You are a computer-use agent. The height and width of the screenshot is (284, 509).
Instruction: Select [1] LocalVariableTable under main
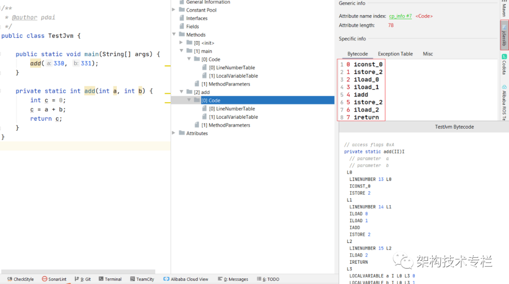[233, 75]
